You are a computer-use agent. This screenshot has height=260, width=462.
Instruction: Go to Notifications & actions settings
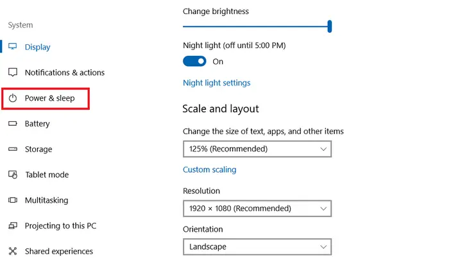click(x=65, y=73)
